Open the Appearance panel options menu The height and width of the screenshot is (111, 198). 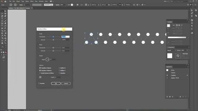click(x=188, y=67)
